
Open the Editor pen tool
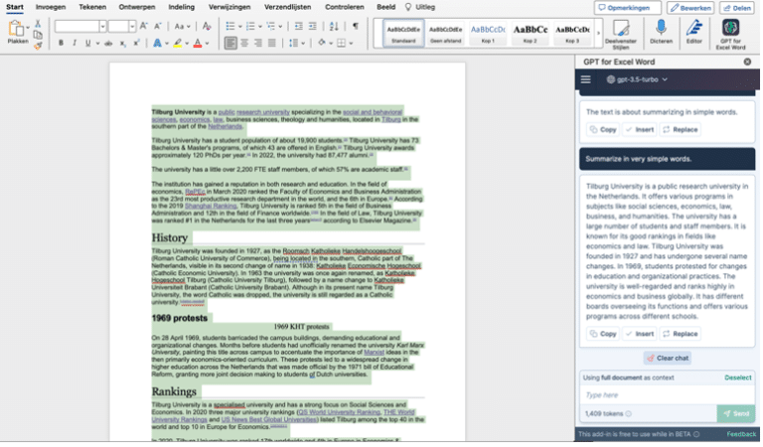pos(695,31)
